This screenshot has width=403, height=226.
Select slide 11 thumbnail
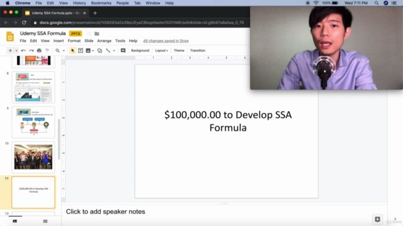33,192
